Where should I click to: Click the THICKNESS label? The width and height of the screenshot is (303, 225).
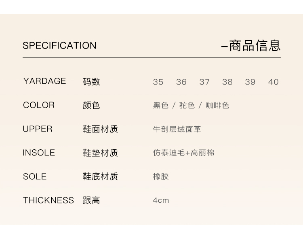pos(48,200)
